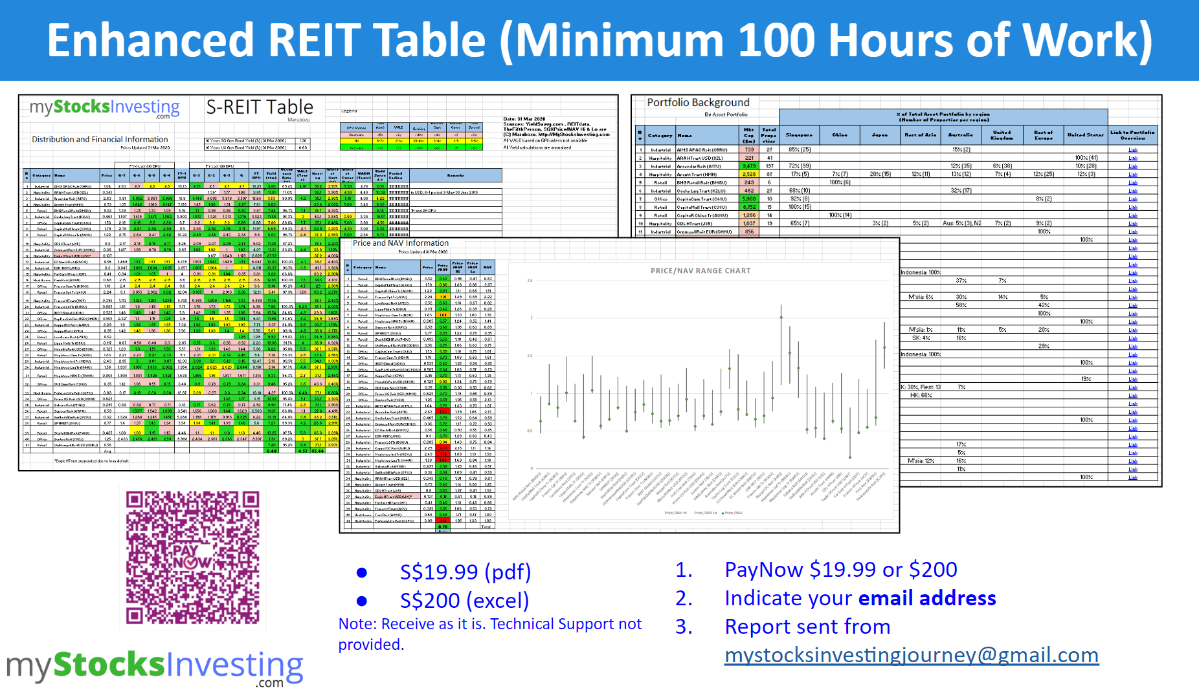Screen dimensions: 1199x690
Task: Click Ascott Trust market cap 2,528 cell
Action: [x=749, y=174]
